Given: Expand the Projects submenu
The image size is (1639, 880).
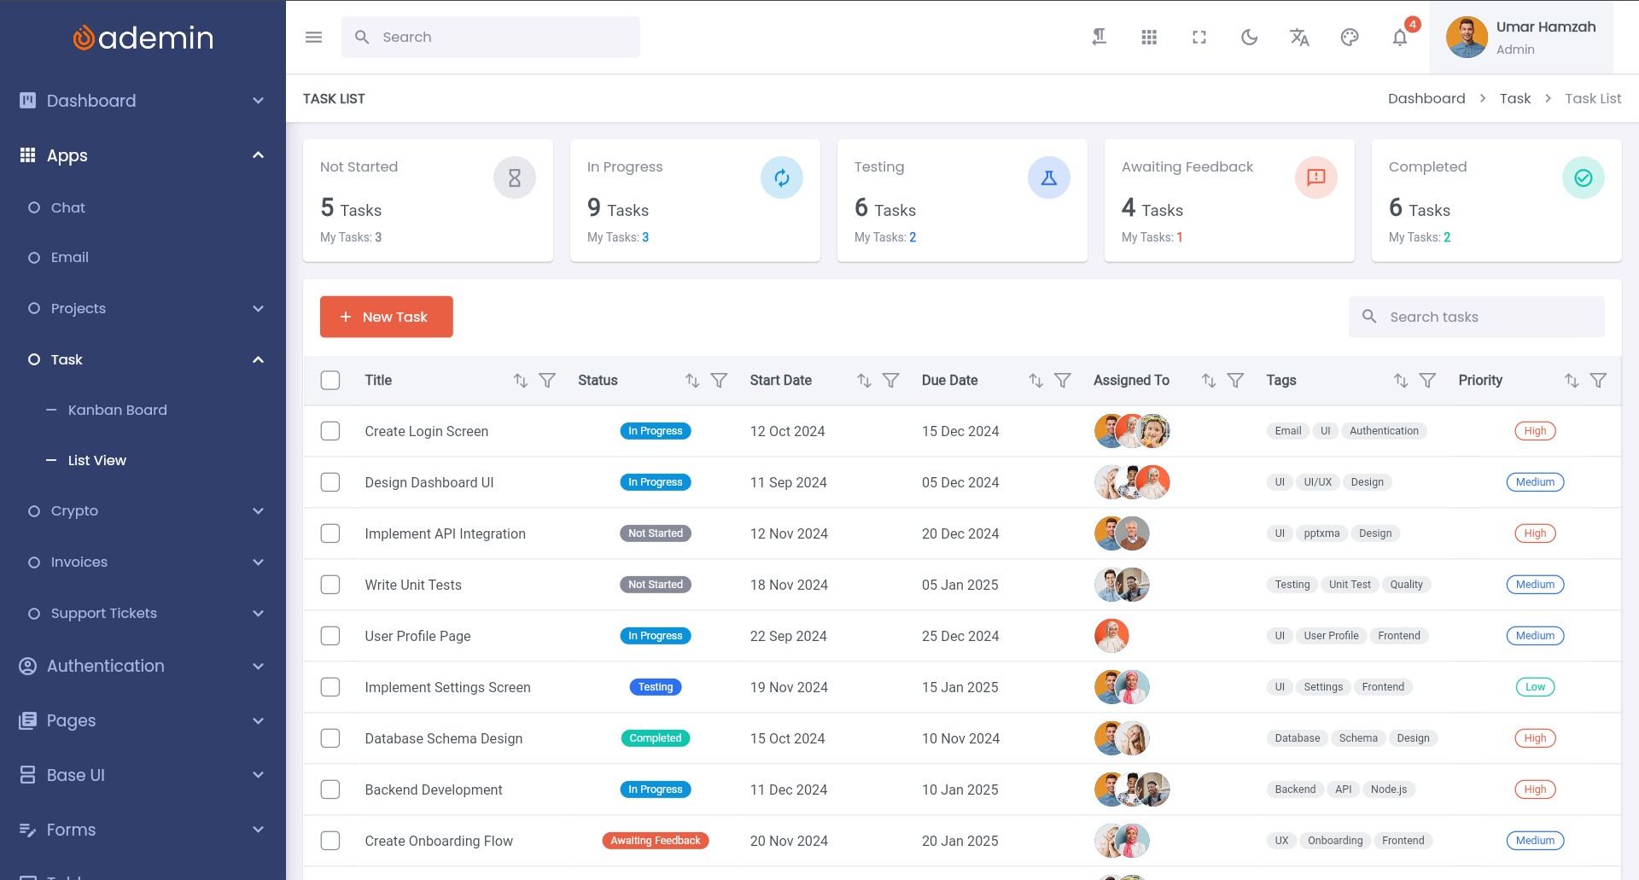Looking at the screenshot, I should 143,309.
